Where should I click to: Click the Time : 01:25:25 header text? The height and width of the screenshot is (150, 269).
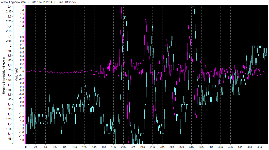tap(66, 2)
